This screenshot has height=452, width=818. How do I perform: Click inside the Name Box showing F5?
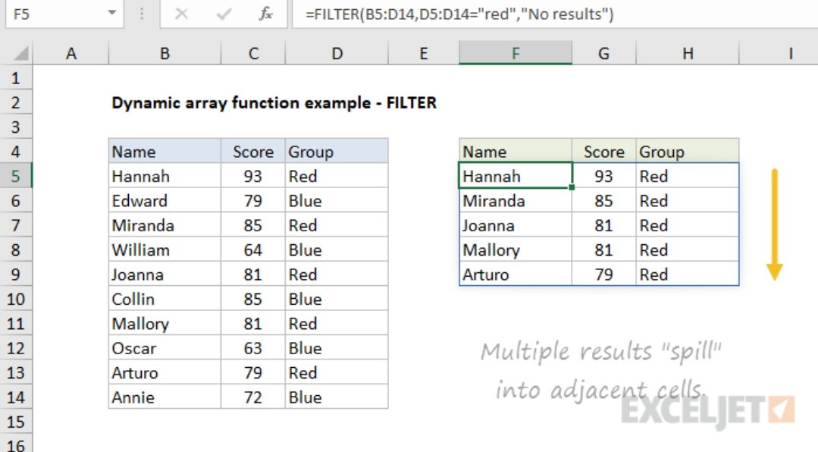click(x=53, y=14)
